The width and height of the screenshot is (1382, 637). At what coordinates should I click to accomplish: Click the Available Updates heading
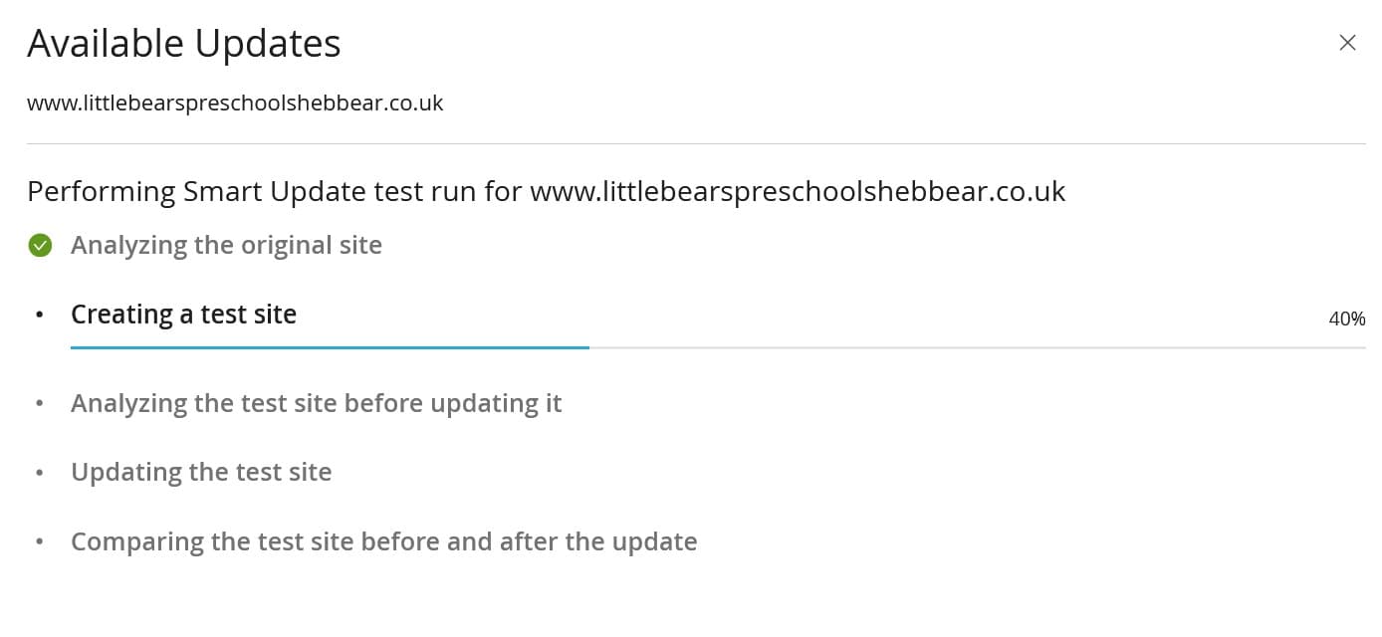(x=184, y=44)
